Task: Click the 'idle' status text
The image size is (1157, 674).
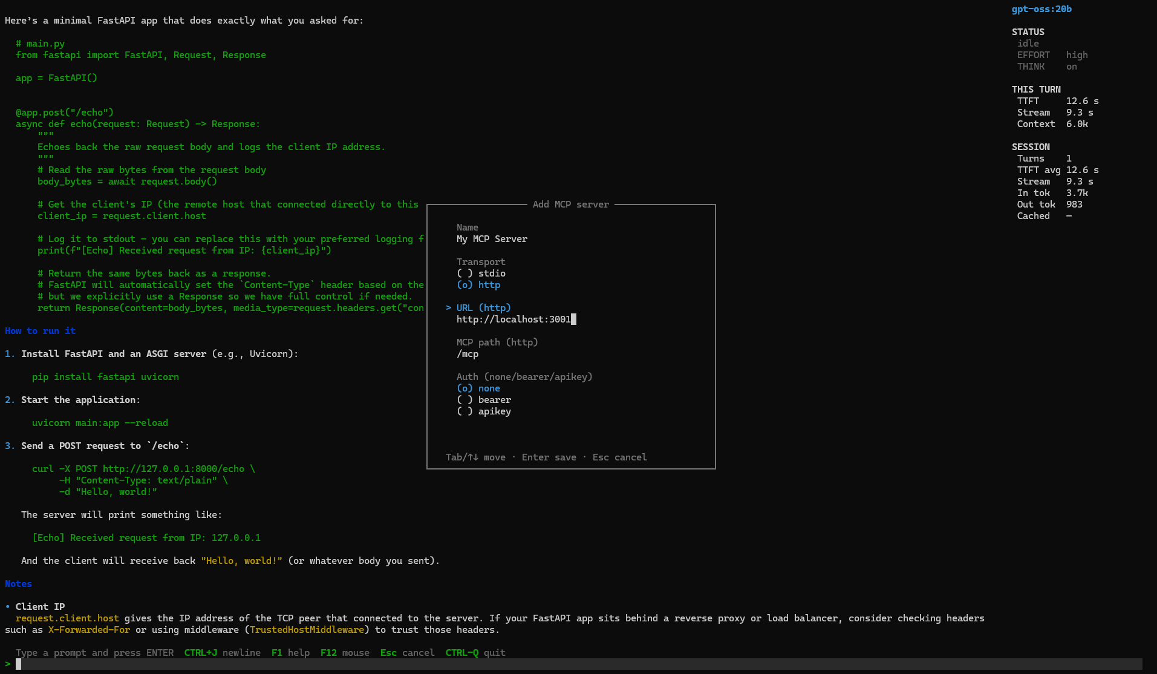Action: (1028, 44)
